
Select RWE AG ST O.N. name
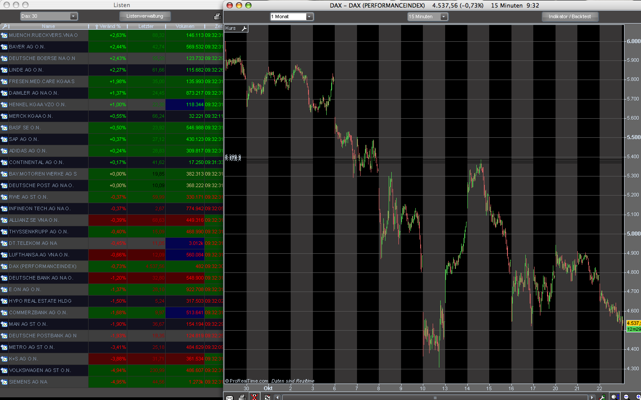click(28, 197)
